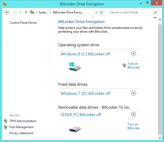Turn on BitLocker for LEXAR (F:)

(133, 126)
